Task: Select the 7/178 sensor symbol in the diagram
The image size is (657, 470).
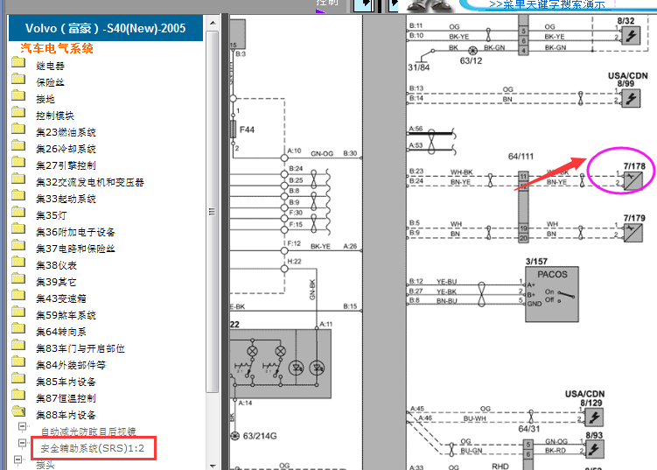Action: (x=633, y=180)
